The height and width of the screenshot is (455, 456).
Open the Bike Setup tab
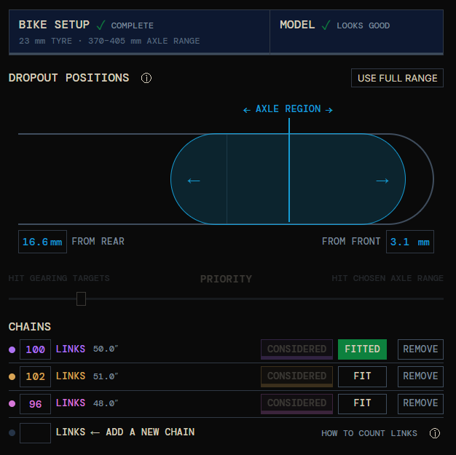point(139,32)
